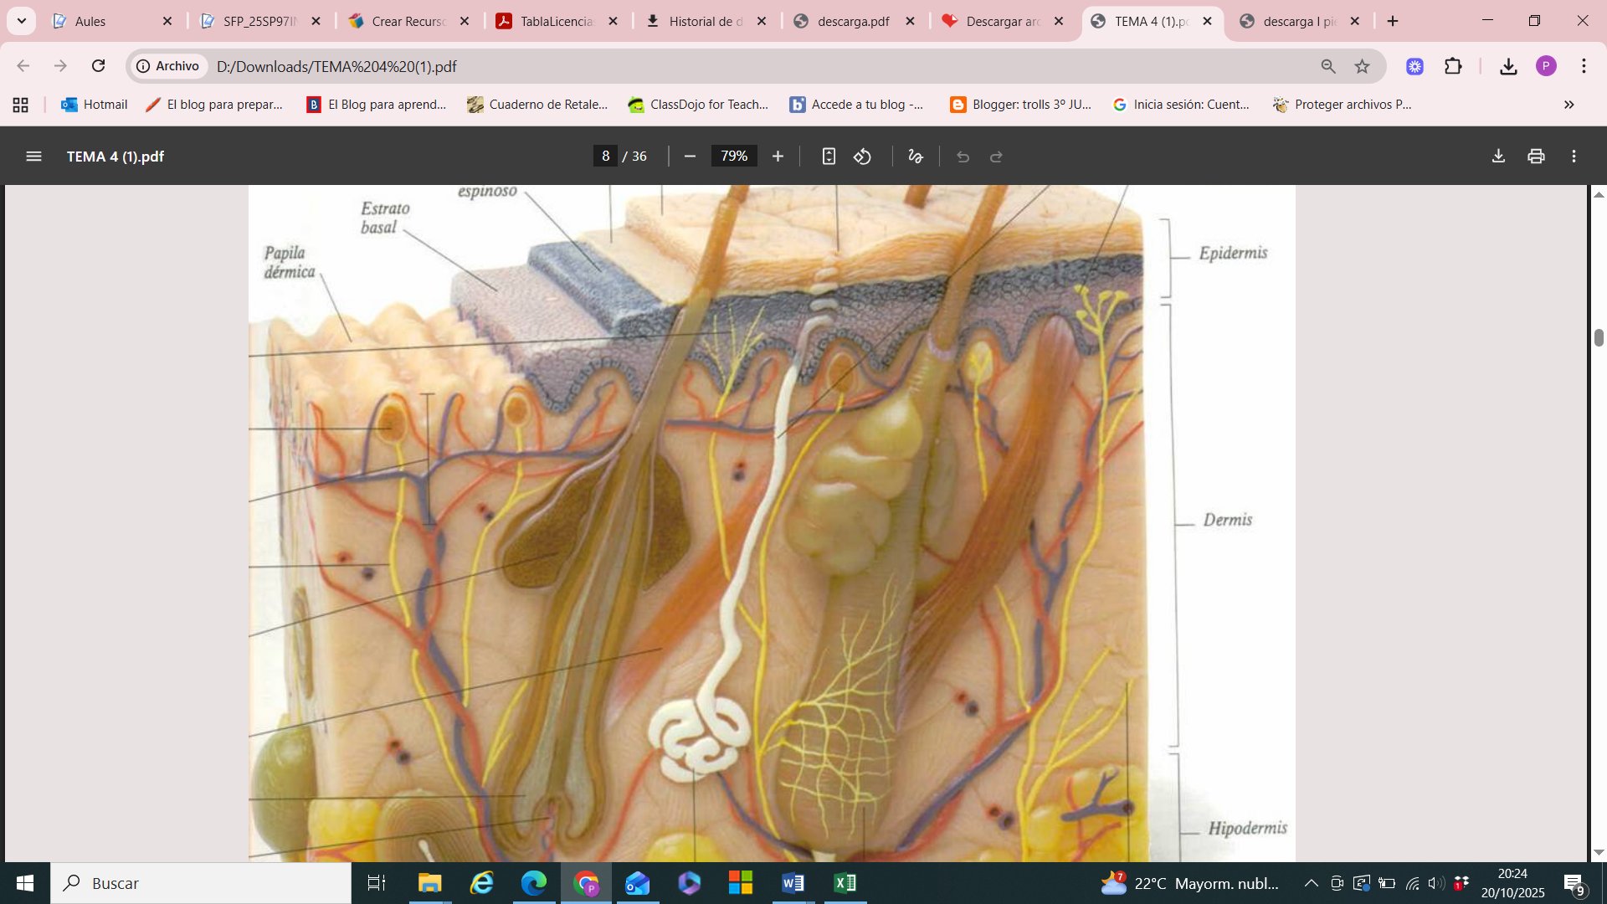
Task: Open the ClassDojo for Teach bookmark
Action: (x=698, y=105)
